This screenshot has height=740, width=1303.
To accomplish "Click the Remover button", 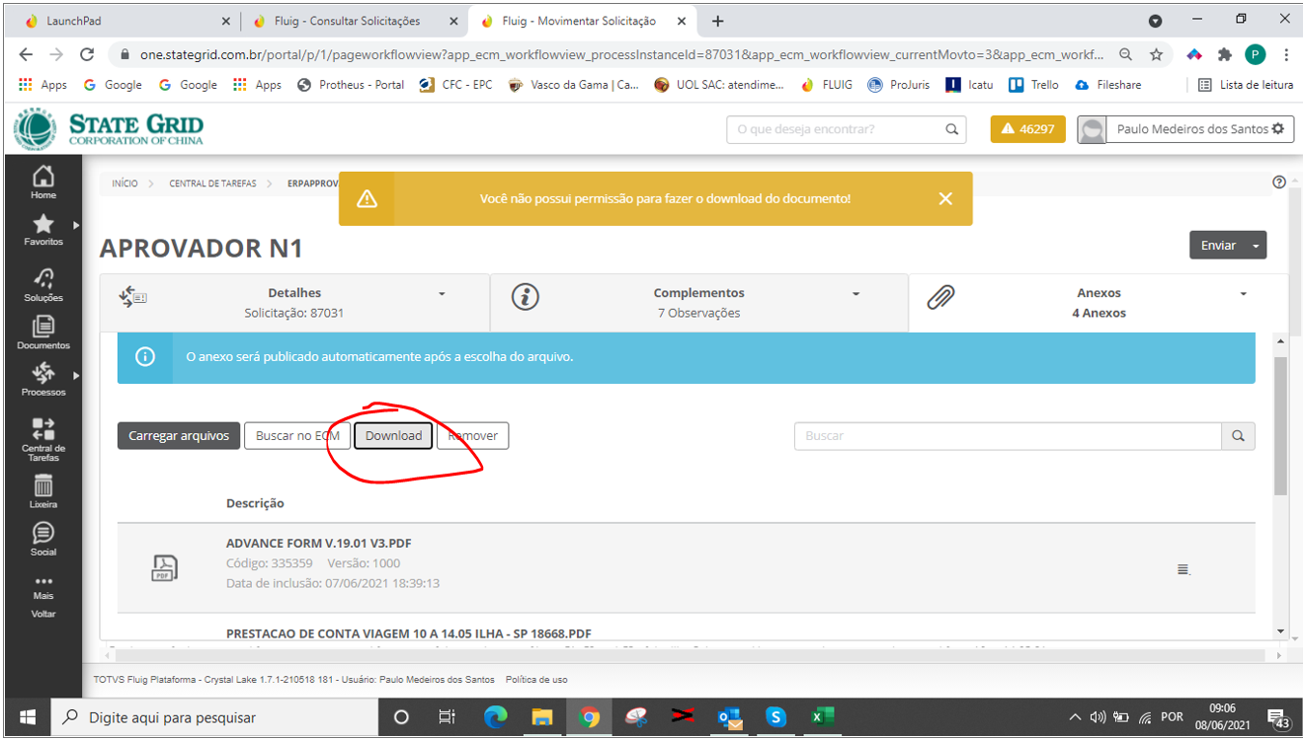I will coord(473,436).
